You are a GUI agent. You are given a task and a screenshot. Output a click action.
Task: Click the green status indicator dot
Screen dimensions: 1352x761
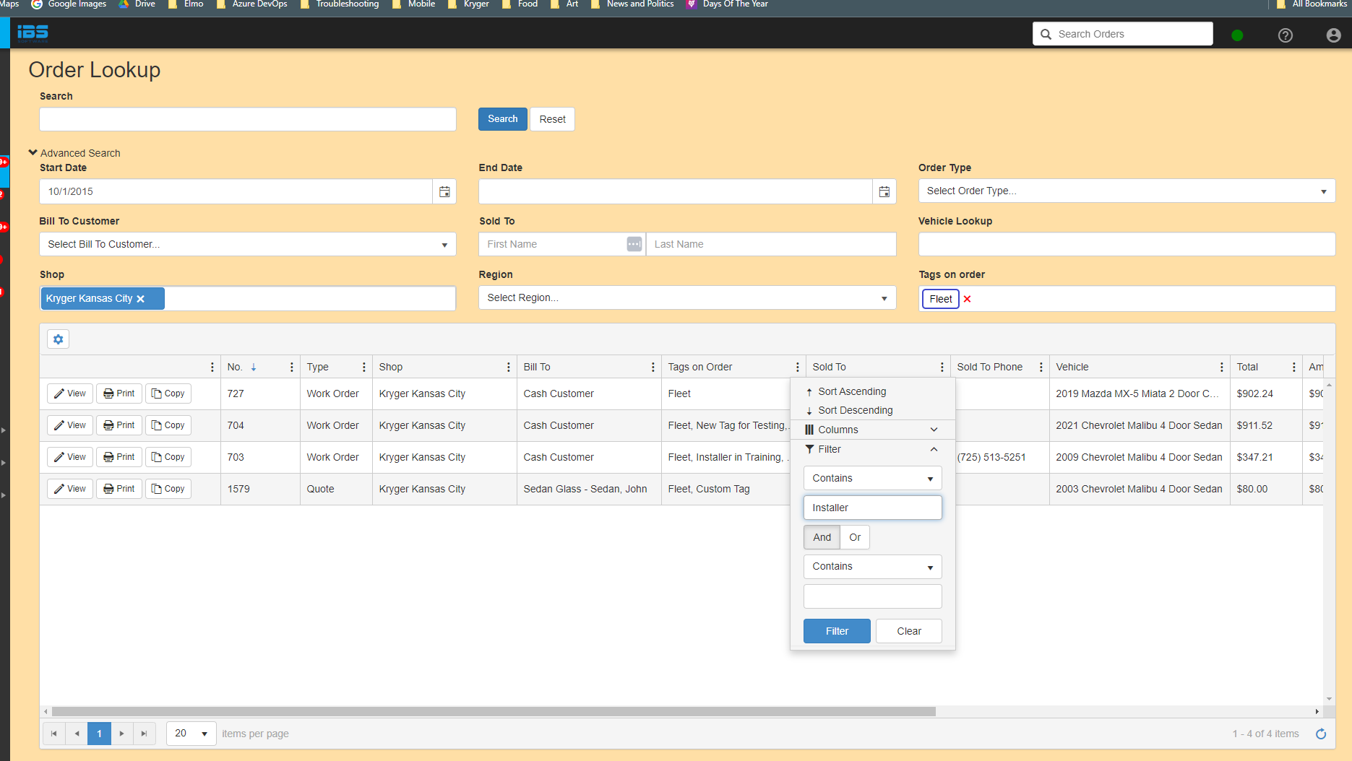tap(1237, 35)
